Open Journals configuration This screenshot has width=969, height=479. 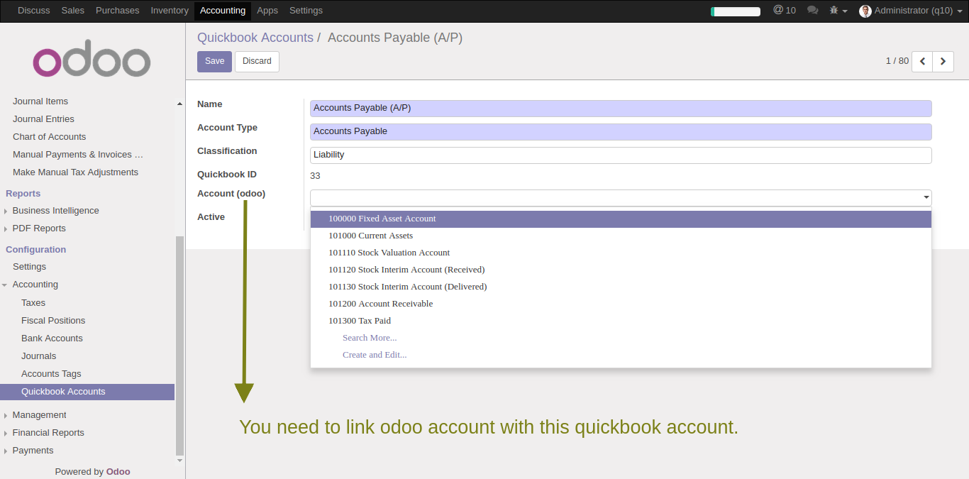(x=38, y=356)
